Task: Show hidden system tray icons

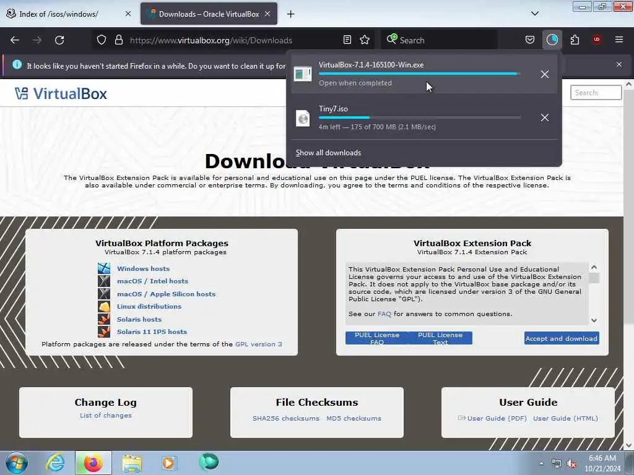Action: pos(541,464)
